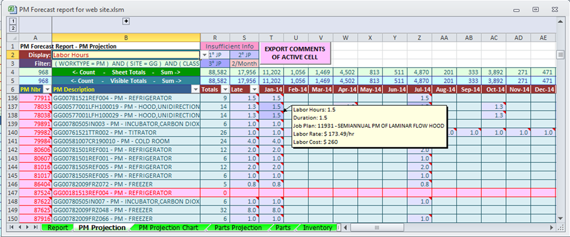Click Jan-14 value 8.0 for PM 87625
Image resolution: width=570 pixels, height=237 pixels.
pyautogui.click(x=272, y=210)
